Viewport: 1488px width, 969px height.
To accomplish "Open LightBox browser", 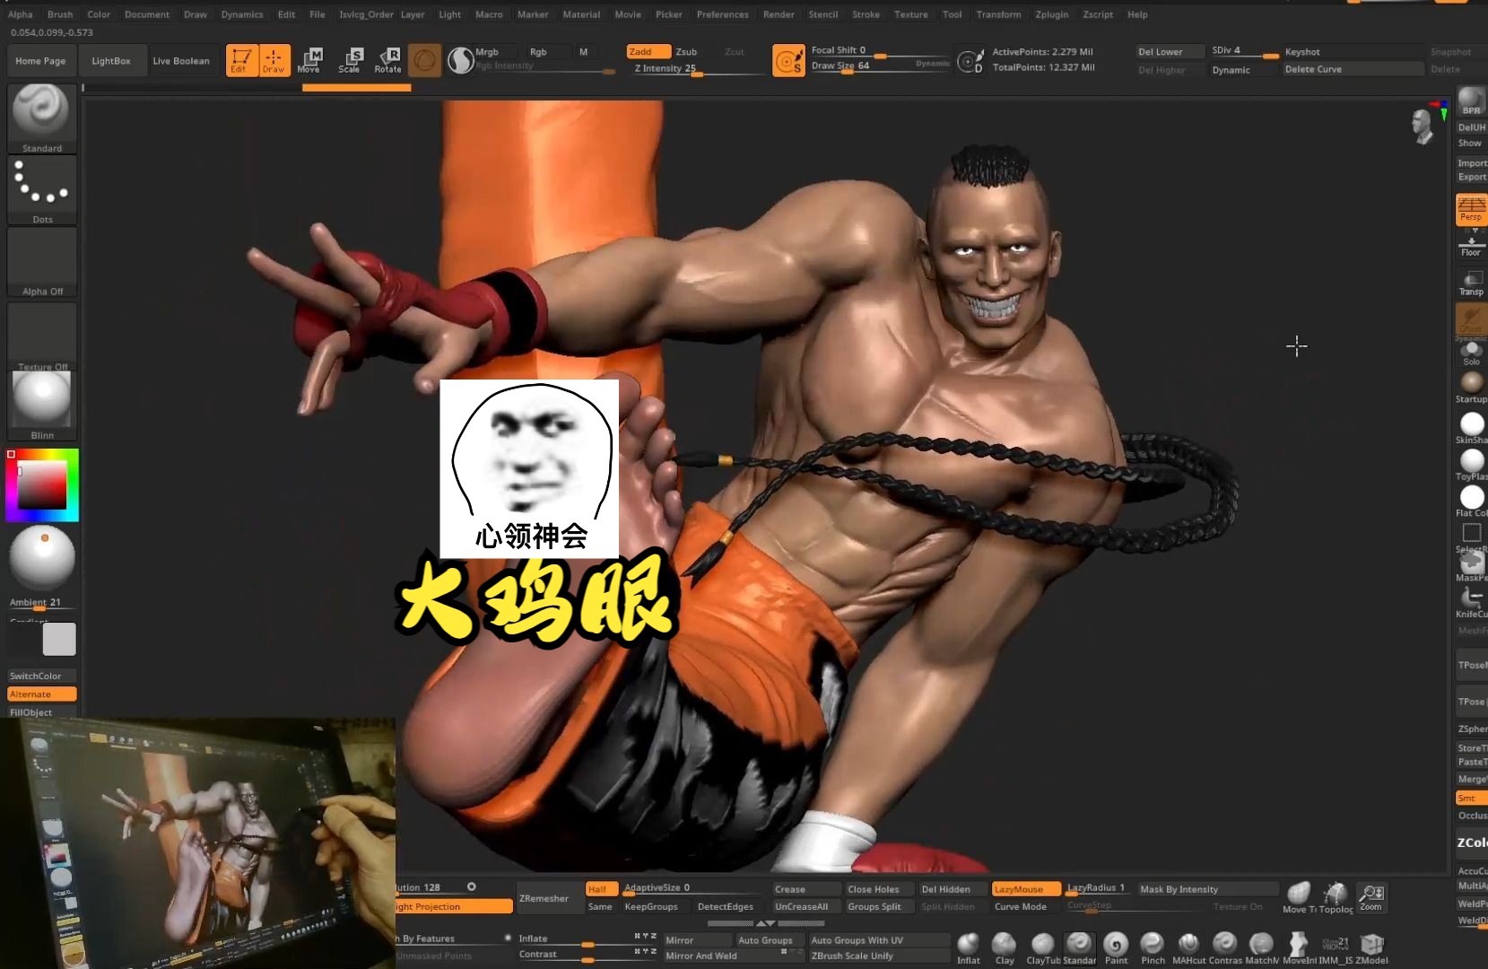I will [111, 61].
